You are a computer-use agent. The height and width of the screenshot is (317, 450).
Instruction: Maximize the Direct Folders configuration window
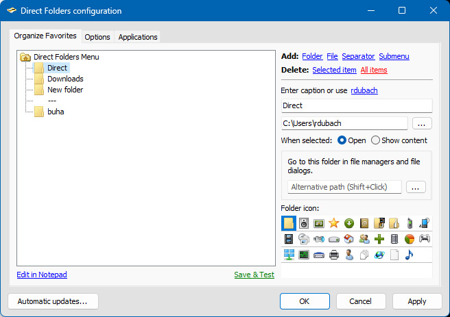point(402,10)
